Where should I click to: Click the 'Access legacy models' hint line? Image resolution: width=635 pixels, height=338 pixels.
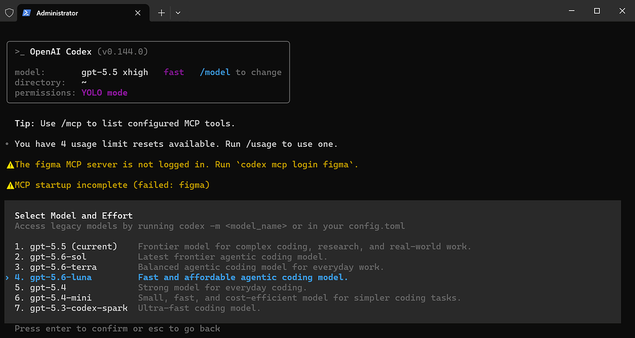[210, 226]
